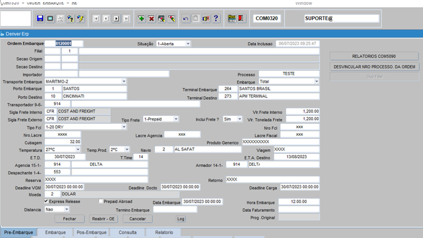Click the SUPORTE@ user field
The height and width of the screenshot is (238, 423).
342,19
